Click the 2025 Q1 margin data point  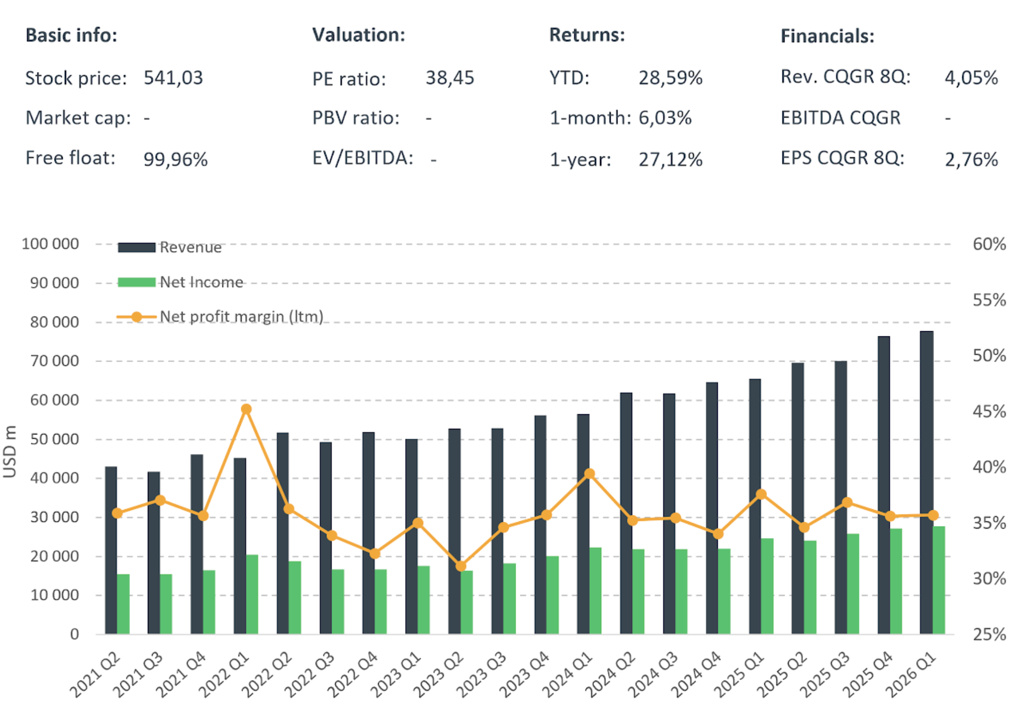click(x=761, y=494)
